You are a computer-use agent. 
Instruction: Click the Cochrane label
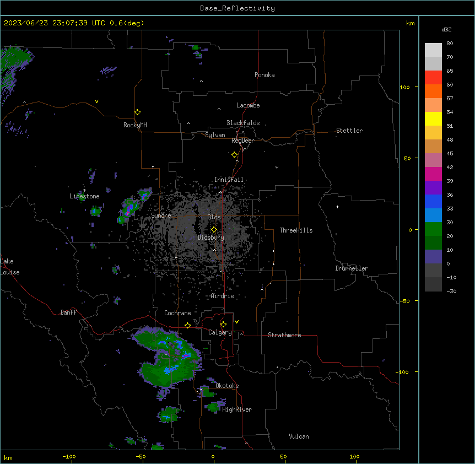click(x=177, y=313)
